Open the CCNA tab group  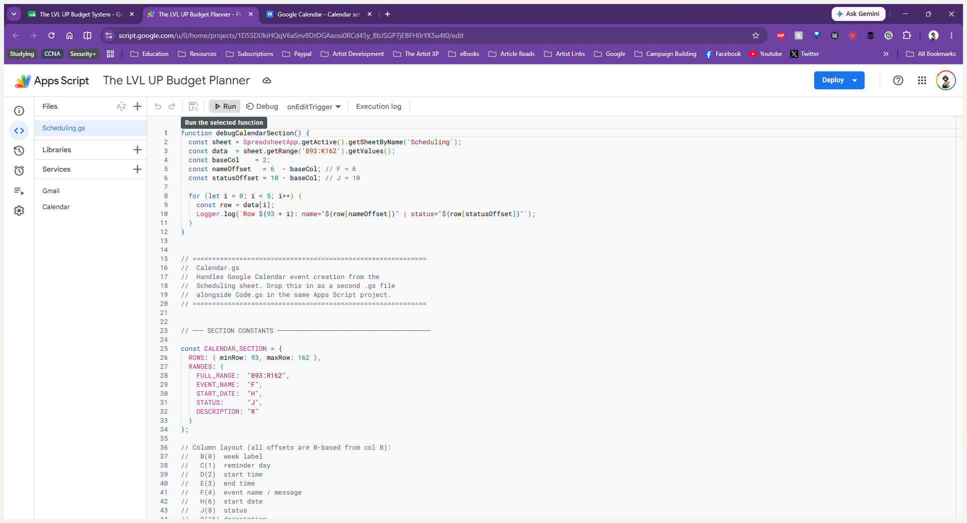[x=52, y=54]
